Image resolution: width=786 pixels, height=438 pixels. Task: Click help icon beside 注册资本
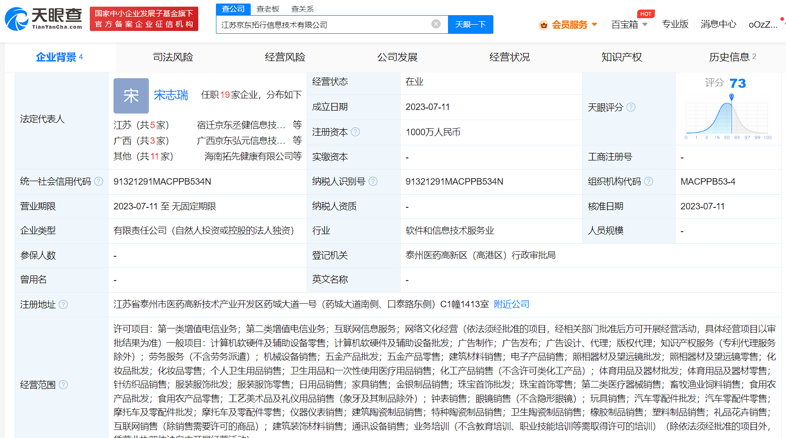tap(356, 132)
